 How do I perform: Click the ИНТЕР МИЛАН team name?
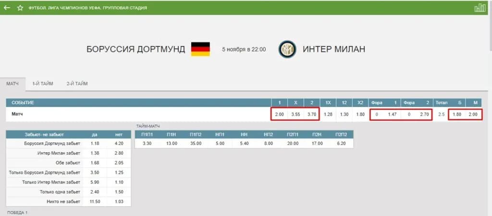(334, 49)
